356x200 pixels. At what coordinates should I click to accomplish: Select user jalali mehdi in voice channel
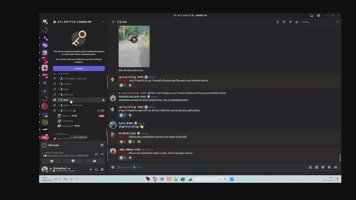[81, 126]
